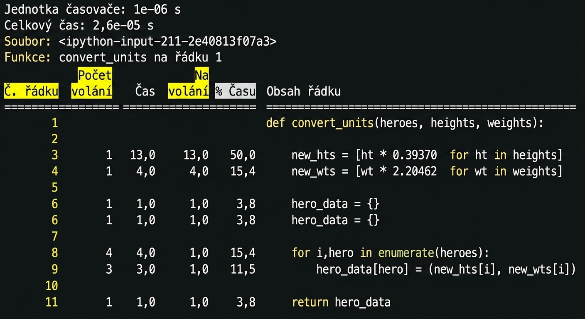The image size is (585, 319).
Task: Click the new_wts list comprehension line
Action: point(427,171)
